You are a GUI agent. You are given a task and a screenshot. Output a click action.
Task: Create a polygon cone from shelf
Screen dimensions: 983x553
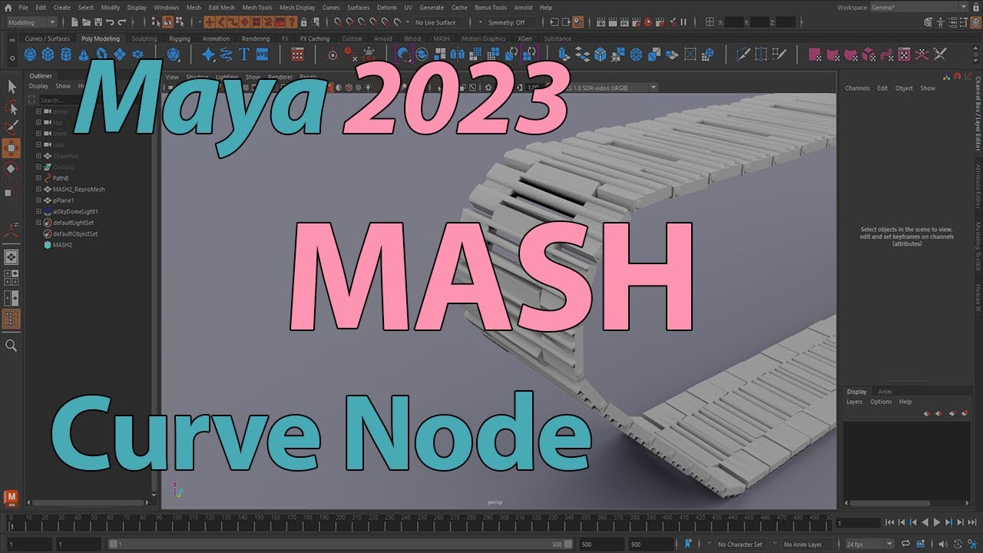coord(83,55)
